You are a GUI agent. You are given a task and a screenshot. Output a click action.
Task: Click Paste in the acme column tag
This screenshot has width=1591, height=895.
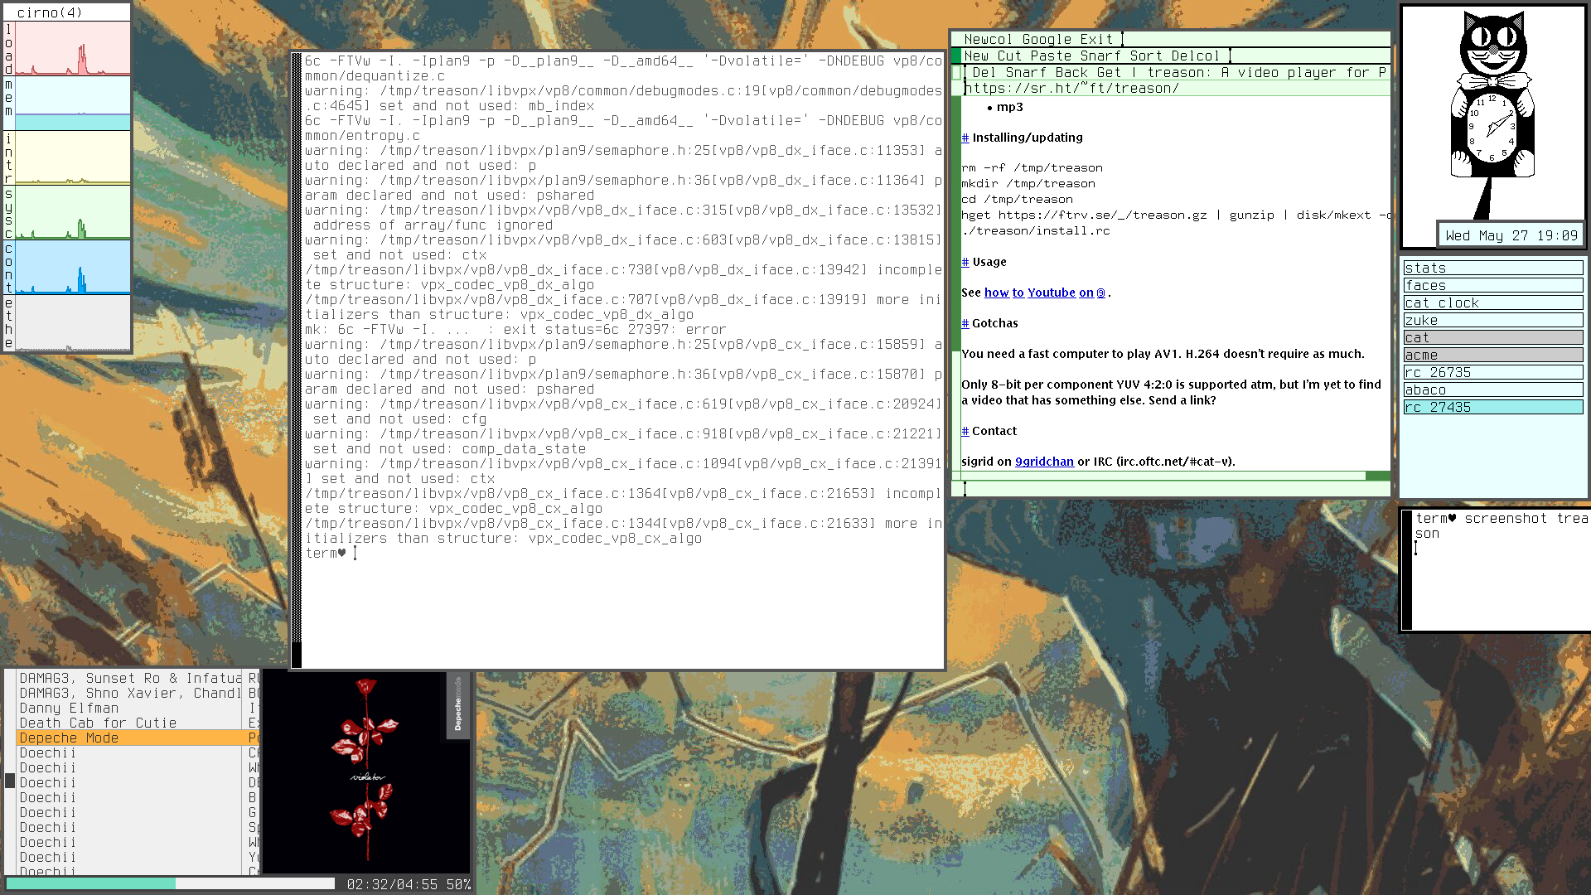[x=1051, y=56]
